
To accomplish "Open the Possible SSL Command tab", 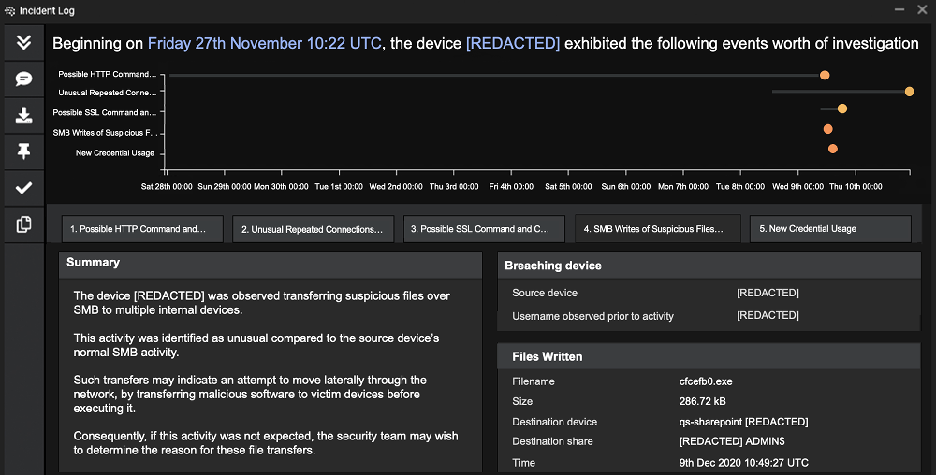I will [x=485, y=229].
